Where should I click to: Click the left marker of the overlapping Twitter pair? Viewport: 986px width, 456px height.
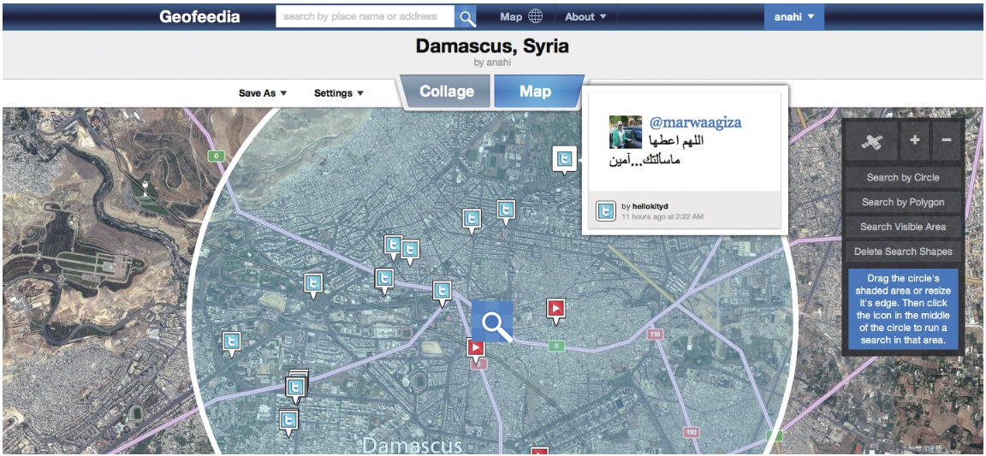393,246
